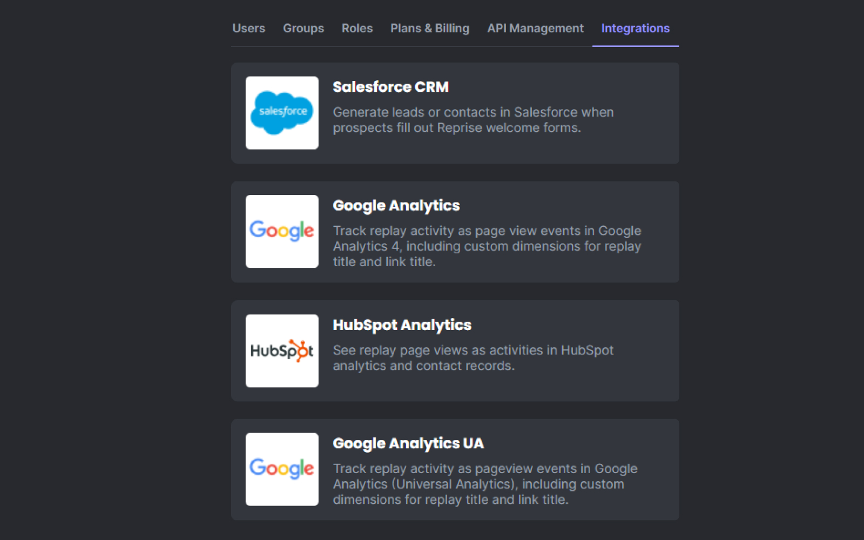Image resolution: width=864 pixels, height=540 pixels.
Task: Click the Universal Analytics description text
Action: pos(484,484)
